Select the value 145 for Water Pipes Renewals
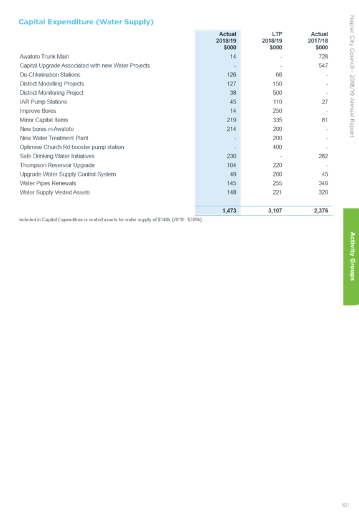This screenshot has width=359, height=513. 231,183
